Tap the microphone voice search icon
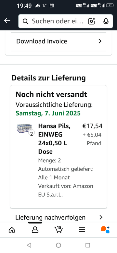 106,21
